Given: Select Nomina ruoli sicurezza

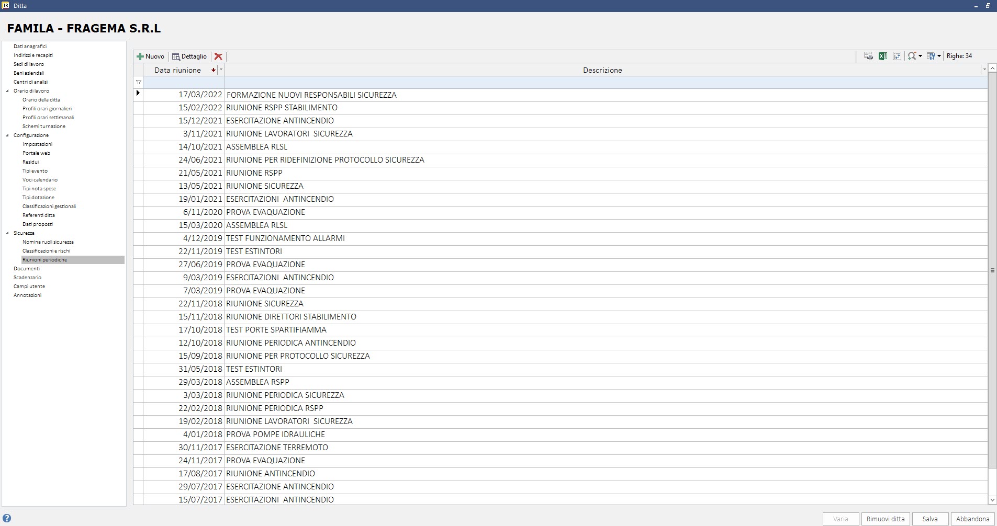Looking at the screenshot, I should pos(48,242).
